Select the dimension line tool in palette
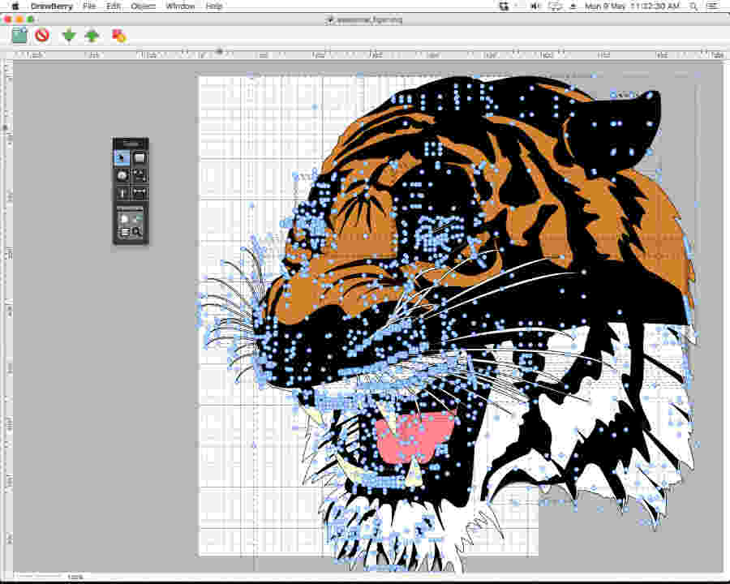Viewport: 730px width, 584px height. point(140,193)
